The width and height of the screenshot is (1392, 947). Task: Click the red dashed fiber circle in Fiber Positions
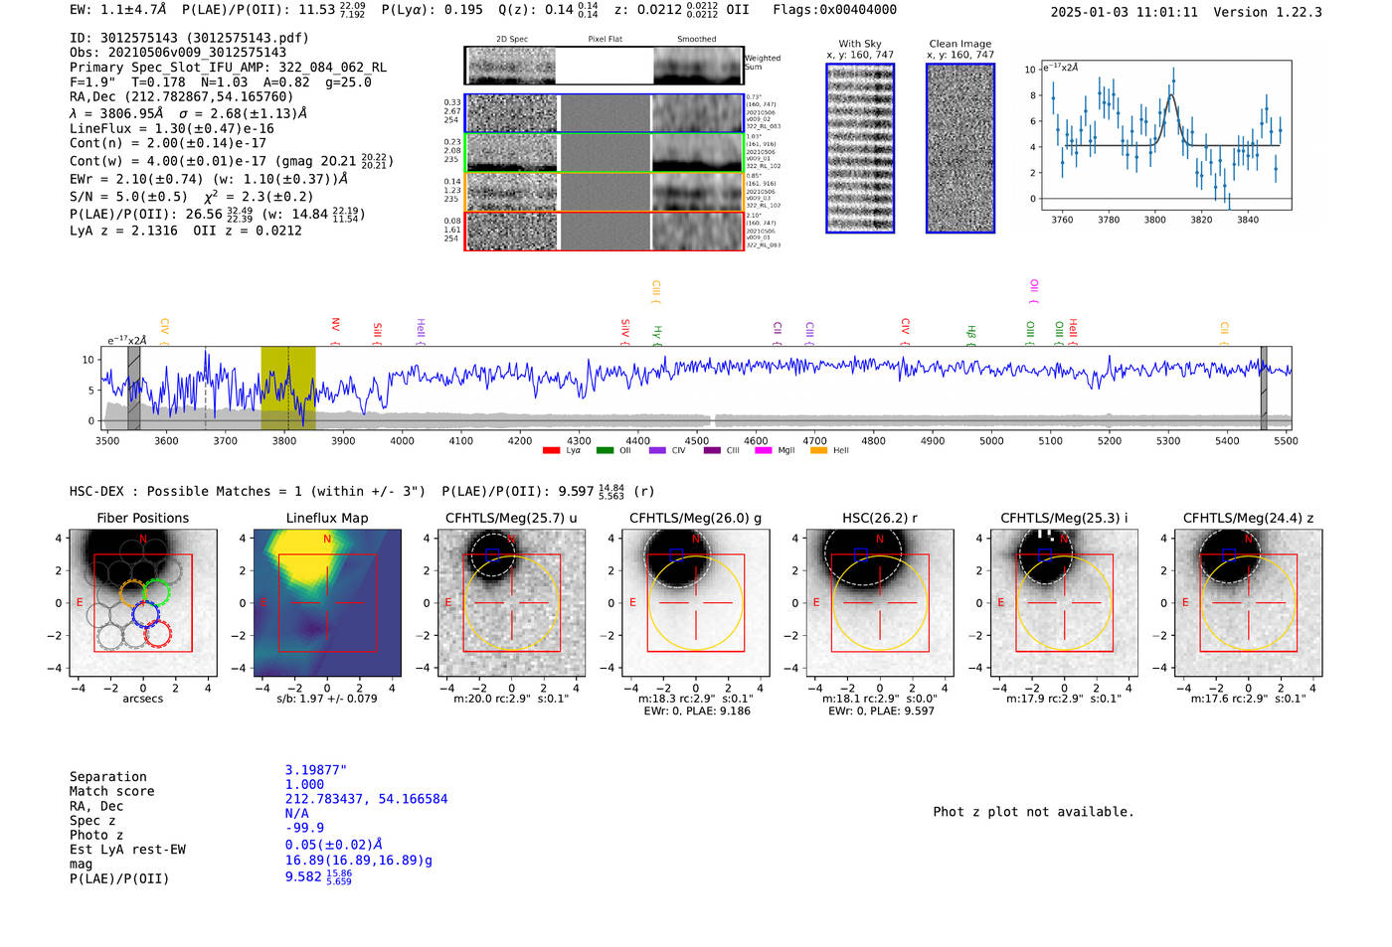coord(157,634)
